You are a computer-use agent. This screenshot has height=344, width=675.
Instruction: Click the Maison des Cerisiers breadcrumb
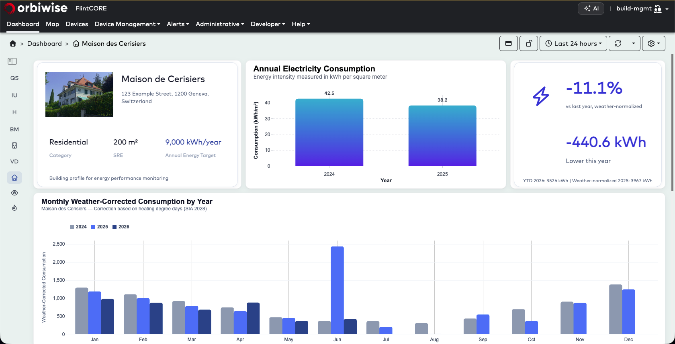tap(109, 44)
